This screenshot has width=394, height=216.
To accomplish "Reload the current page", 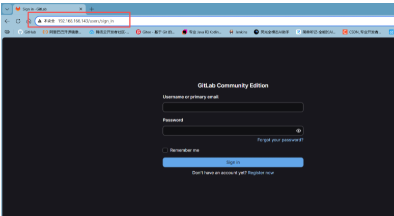I will 18,21.
